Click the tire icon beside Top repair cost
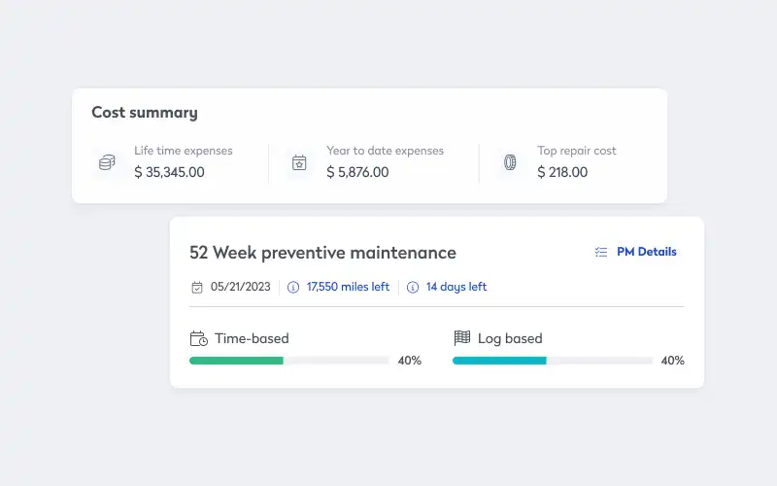Image resolution: width=777 pixels, height=486 pixels. [510, 162]
